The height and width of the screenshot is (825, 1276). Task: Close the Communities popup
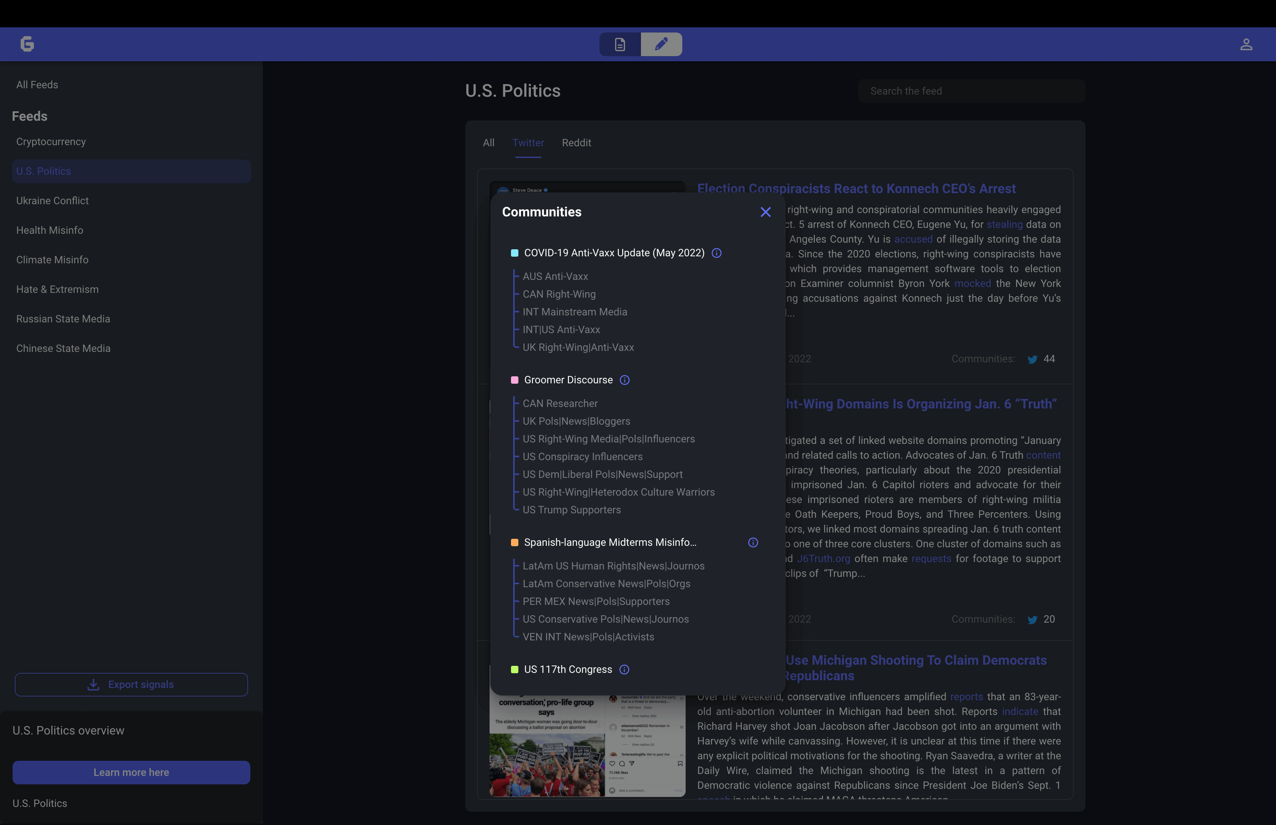click(x=766, y=212)
